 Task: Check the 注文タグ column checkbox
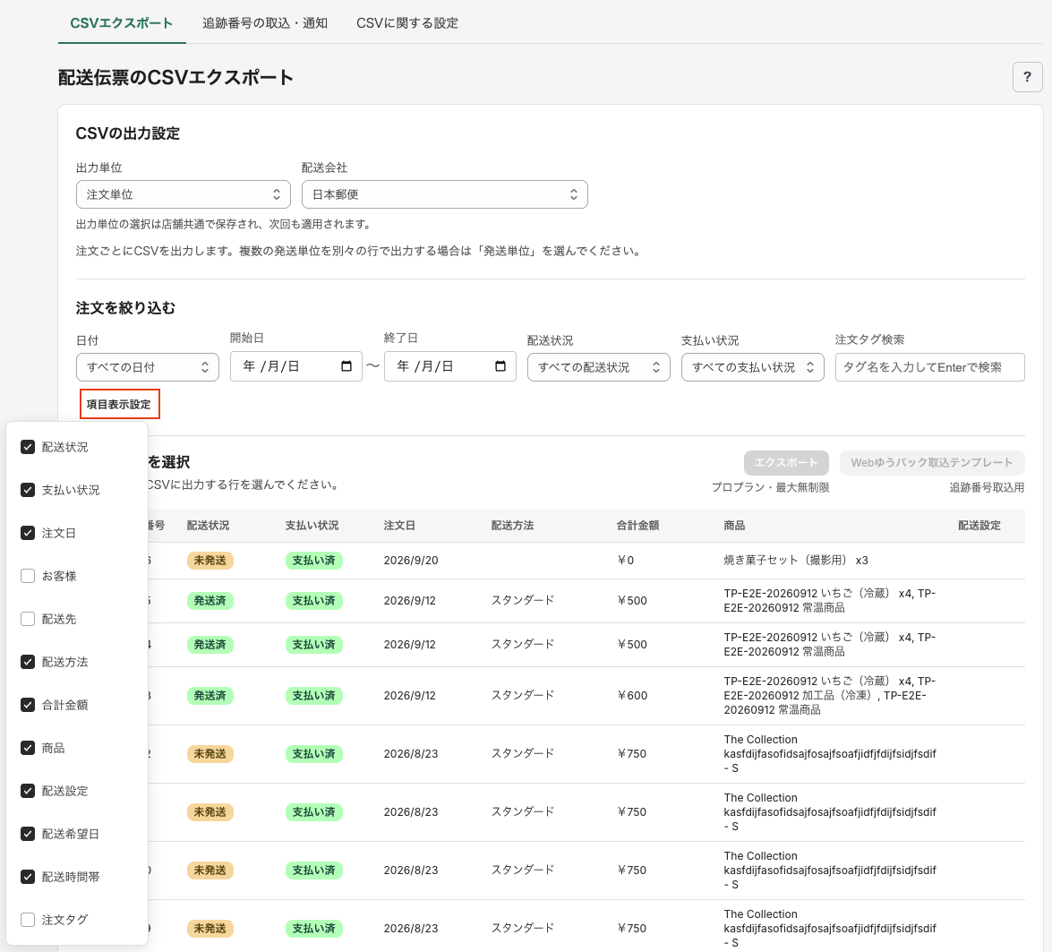coord(28,919)
